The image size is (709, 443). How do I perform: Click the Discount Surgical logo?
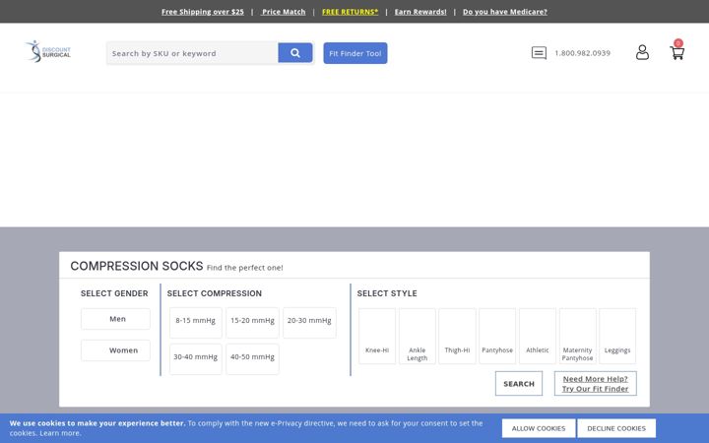tap(48, 51)
